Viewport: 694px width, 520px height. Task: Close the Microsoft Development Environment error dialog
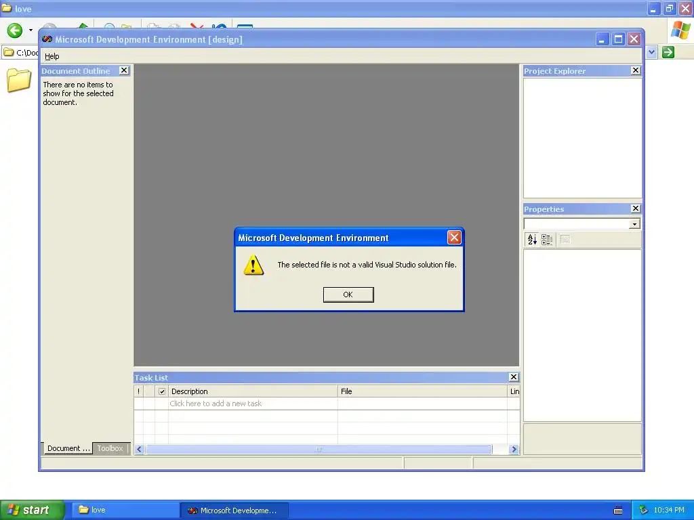point(454,238)
